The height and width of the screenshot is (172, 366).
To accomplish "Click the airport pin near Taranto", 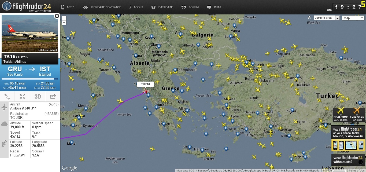I will [x=100, y=60].
